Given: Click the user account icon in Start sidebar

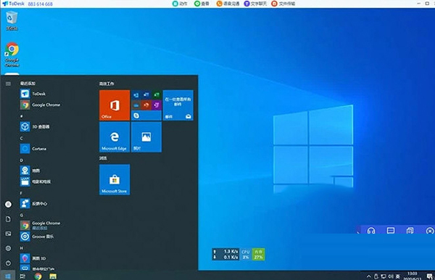Looking at the screenshot, I should tap(8, 205).
